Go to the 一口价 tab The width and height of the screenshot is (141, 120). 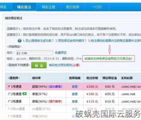[97, 7]
